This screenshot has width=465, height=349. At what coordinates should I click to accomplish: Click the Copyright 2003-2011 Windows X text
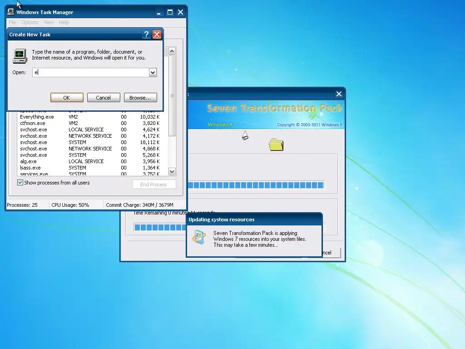(x=310, y=125)
